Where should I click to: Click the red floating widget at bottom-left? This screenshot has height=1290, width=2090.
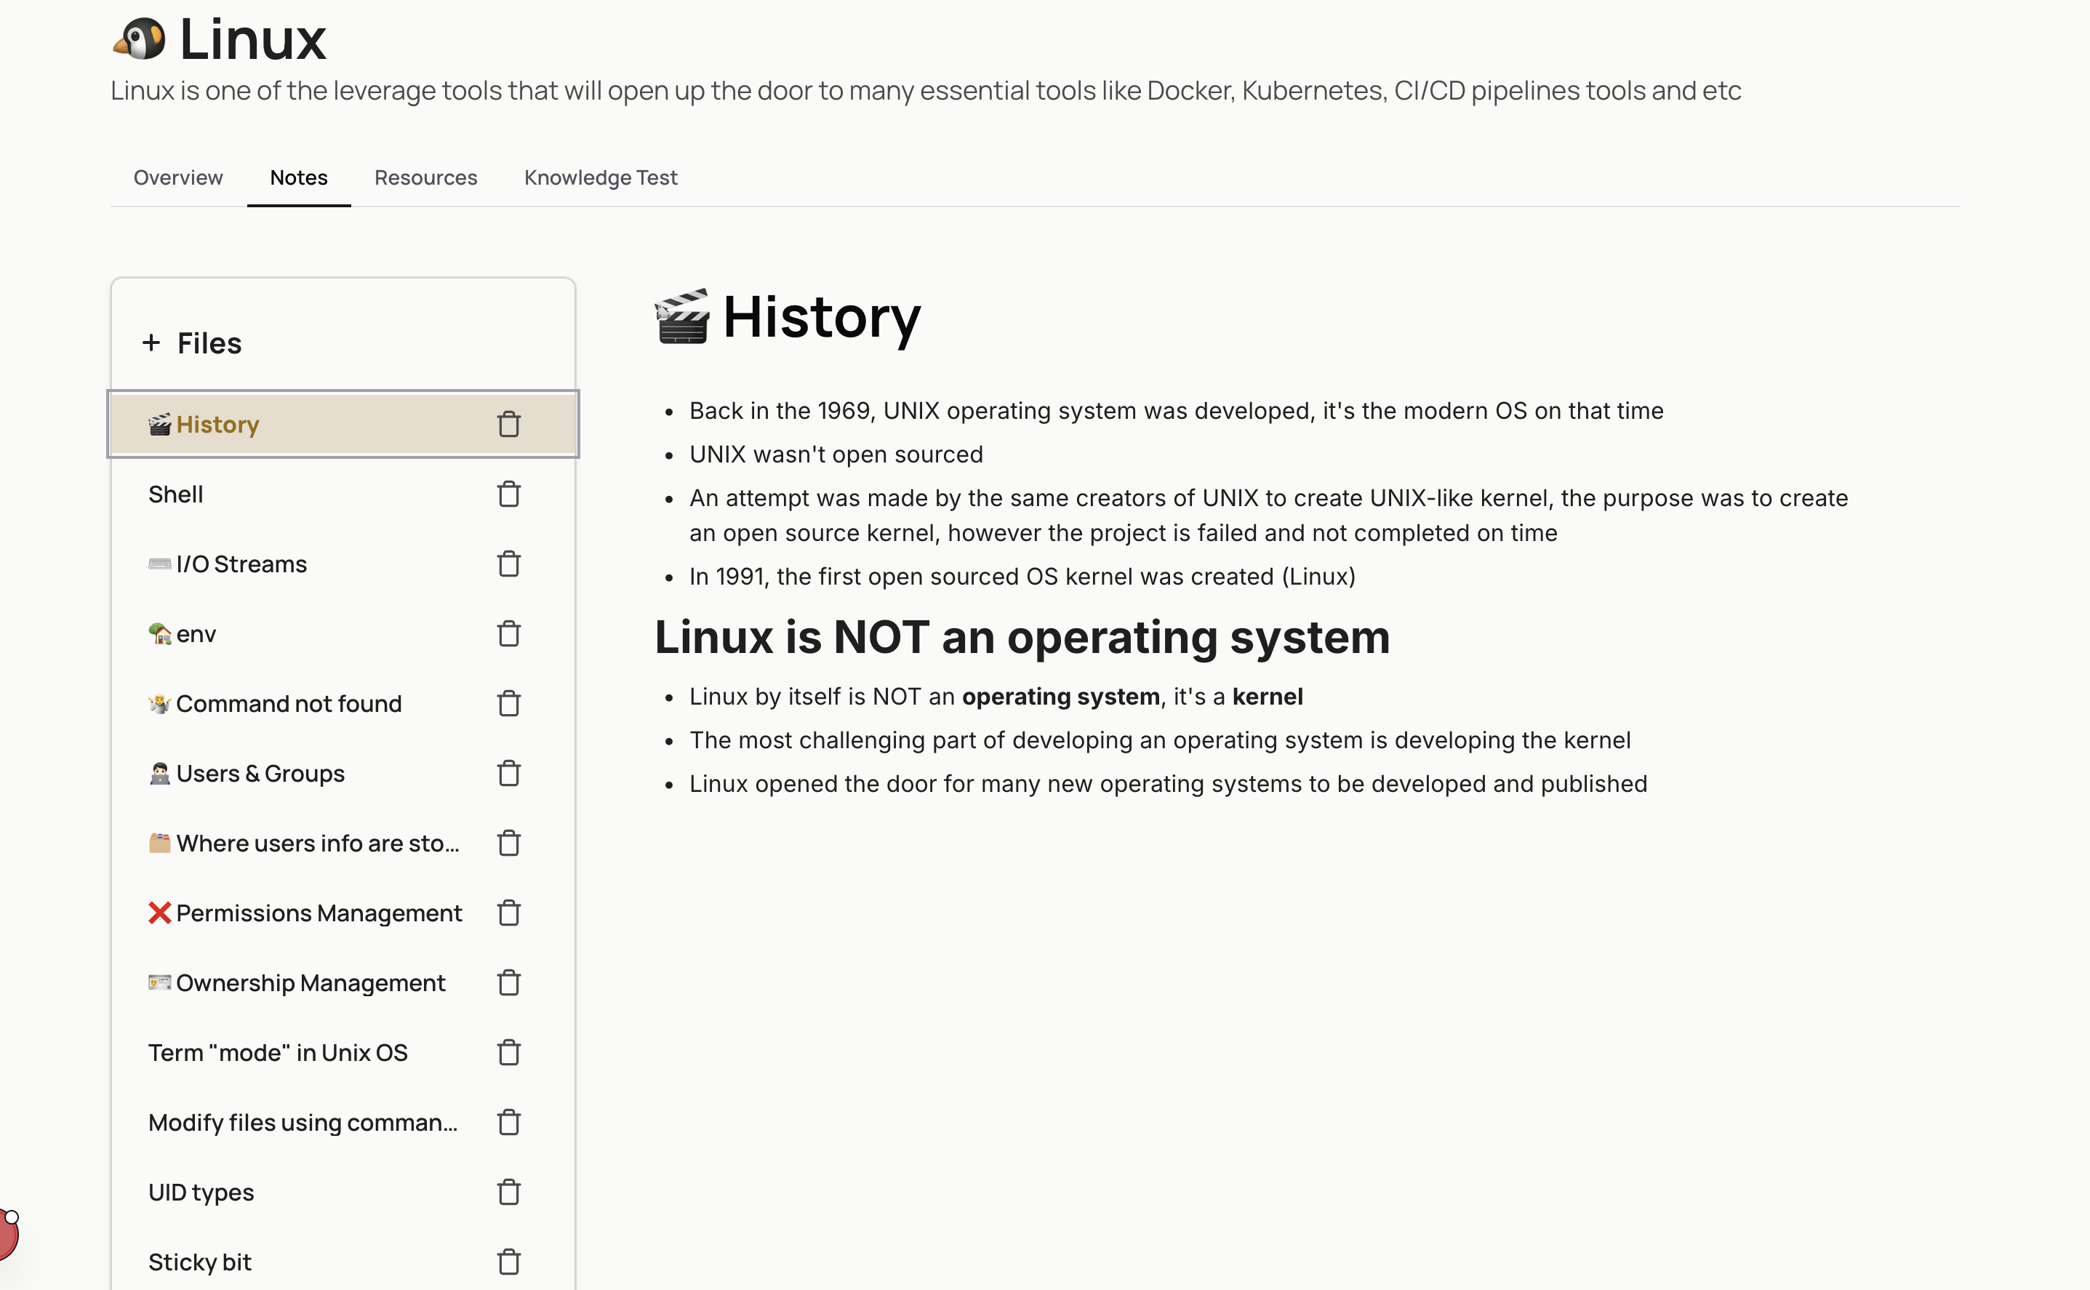(7, 1235)
